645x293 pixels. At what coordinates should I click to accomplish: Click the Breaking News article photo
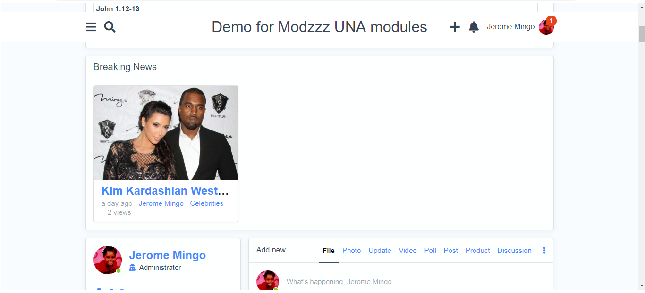[166, 133]
